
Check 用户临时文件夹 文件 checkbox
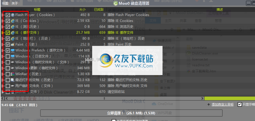pos(8,86)
